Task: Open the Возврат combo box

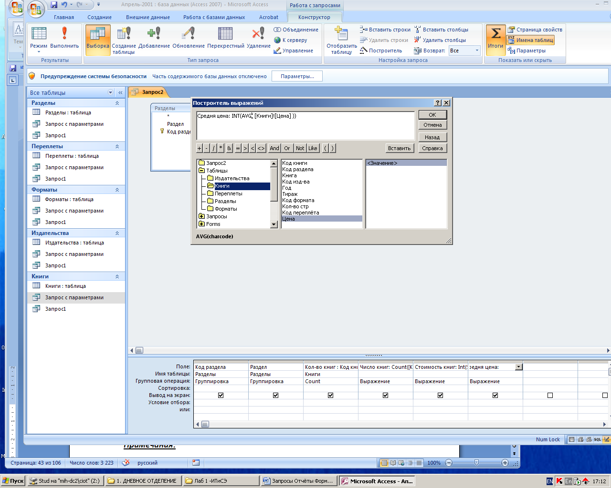Action: 464,51
